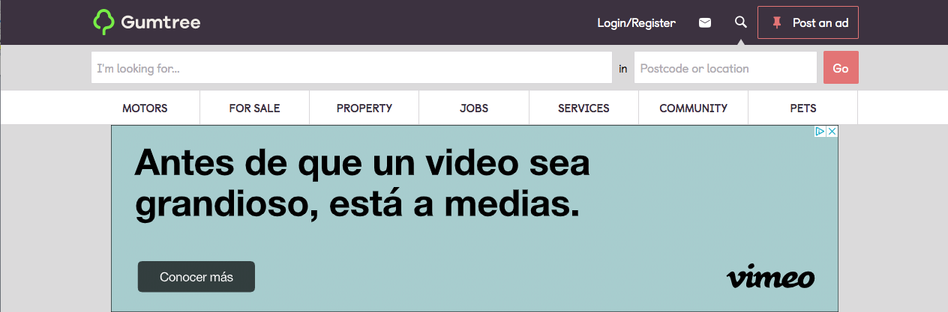Image resolution: width=948 pixels, height=312 pixels.
Task: Click the Go search button
Action: (841, 68)
